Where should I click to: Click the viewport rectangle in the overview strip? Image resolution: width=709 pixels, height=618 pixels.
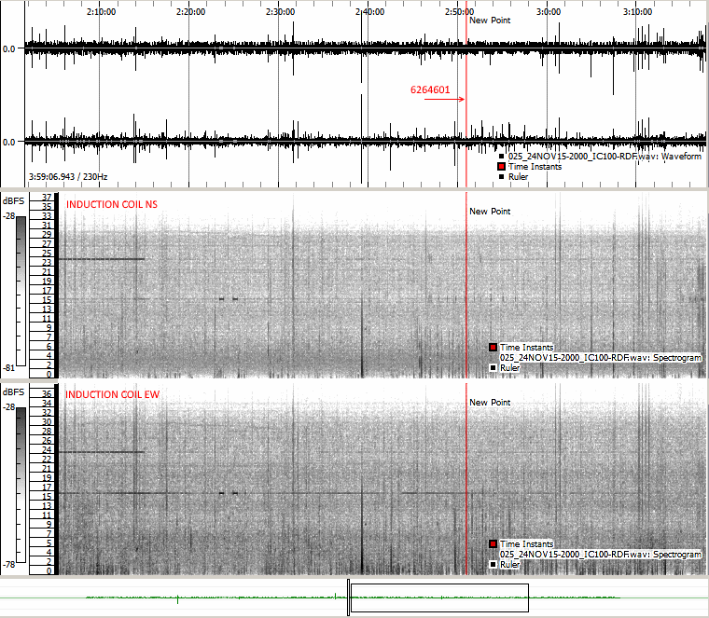click(x=438, y=597)
